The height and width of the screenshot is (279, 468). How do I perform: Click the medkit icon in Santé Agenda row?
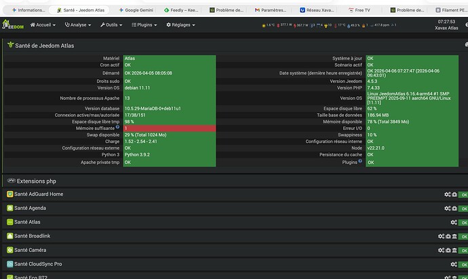(x=454, y=209)
